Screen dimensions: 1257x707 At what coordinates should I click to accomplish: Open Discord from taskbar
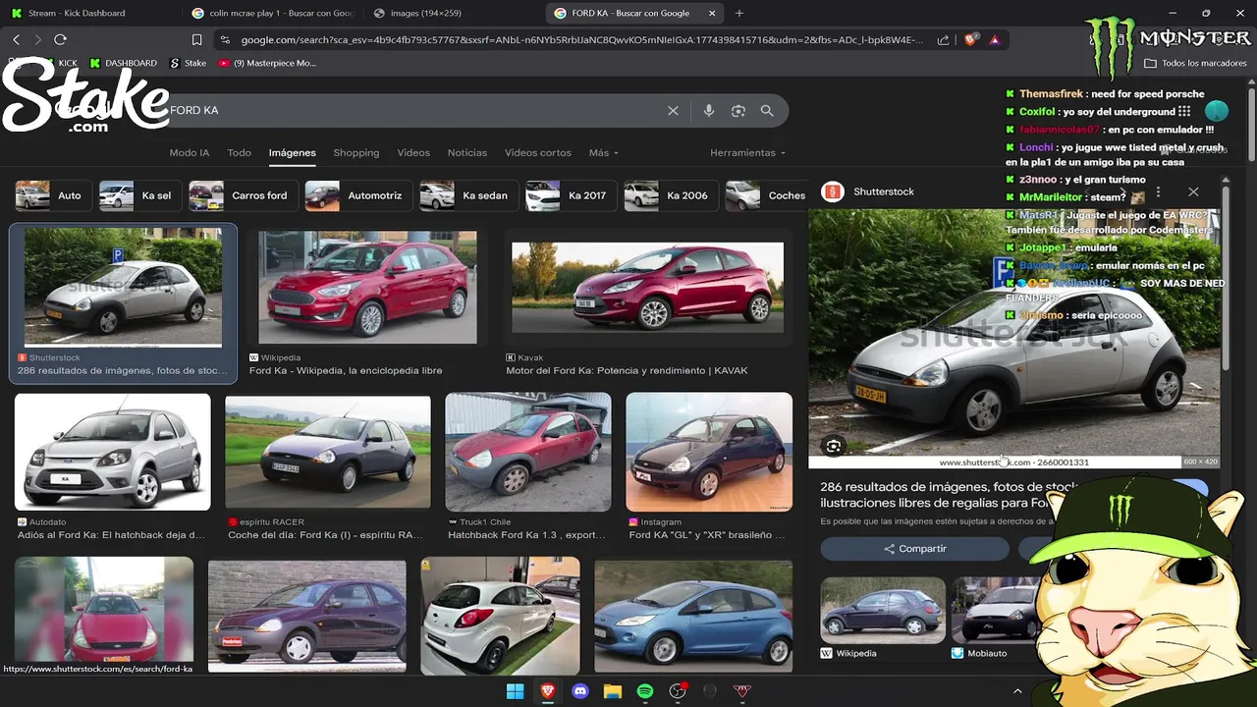tap(579, 691)
